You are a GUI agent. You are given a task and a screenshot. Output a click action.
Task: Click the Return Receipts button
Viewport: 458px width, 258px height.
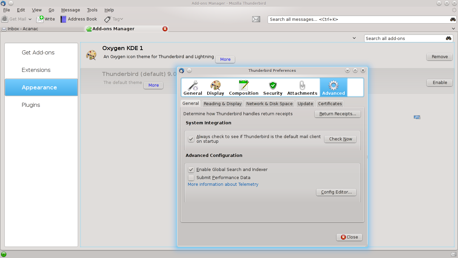[x=338, y=114]
